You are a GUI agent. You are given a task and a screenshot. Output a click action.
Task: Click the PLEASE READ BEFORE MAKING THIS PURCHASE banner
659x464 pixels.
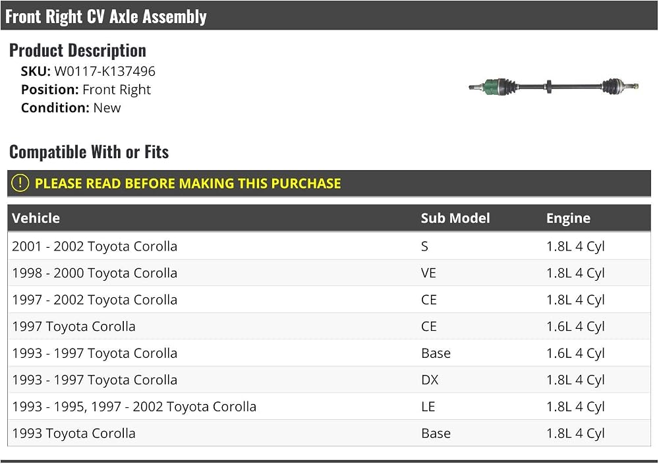[x=329, y=183]
